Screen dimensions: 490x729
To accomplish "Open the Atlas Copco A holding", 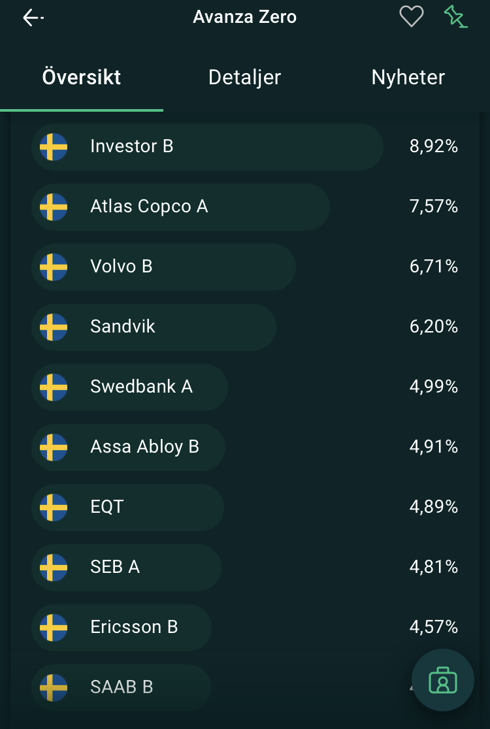I will tap(149, 207).
